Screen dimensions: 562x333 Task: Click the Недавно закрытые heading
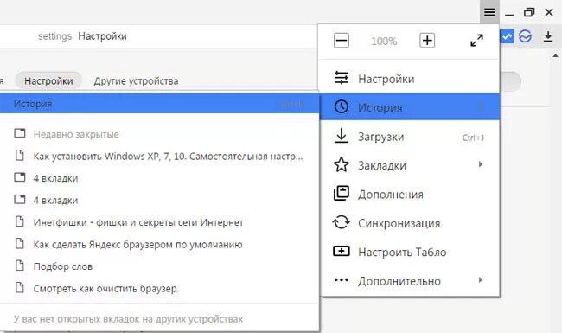(76, 134)
